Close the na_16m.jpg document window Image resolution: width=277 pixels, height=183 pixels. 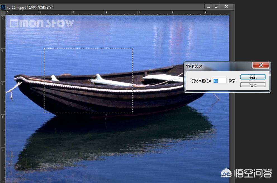click(227, 6)
